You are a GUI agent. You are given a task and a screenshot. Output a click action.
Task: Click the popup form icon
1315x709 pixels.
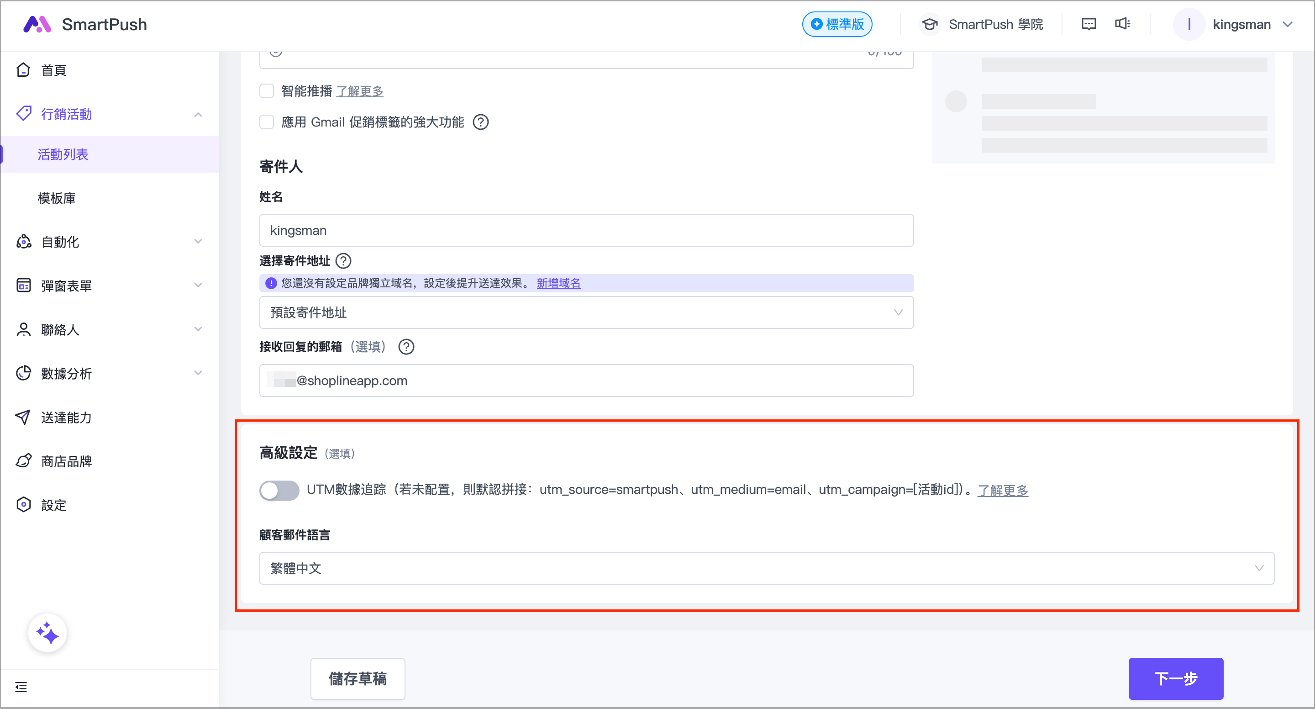click(x=23, y=286)
